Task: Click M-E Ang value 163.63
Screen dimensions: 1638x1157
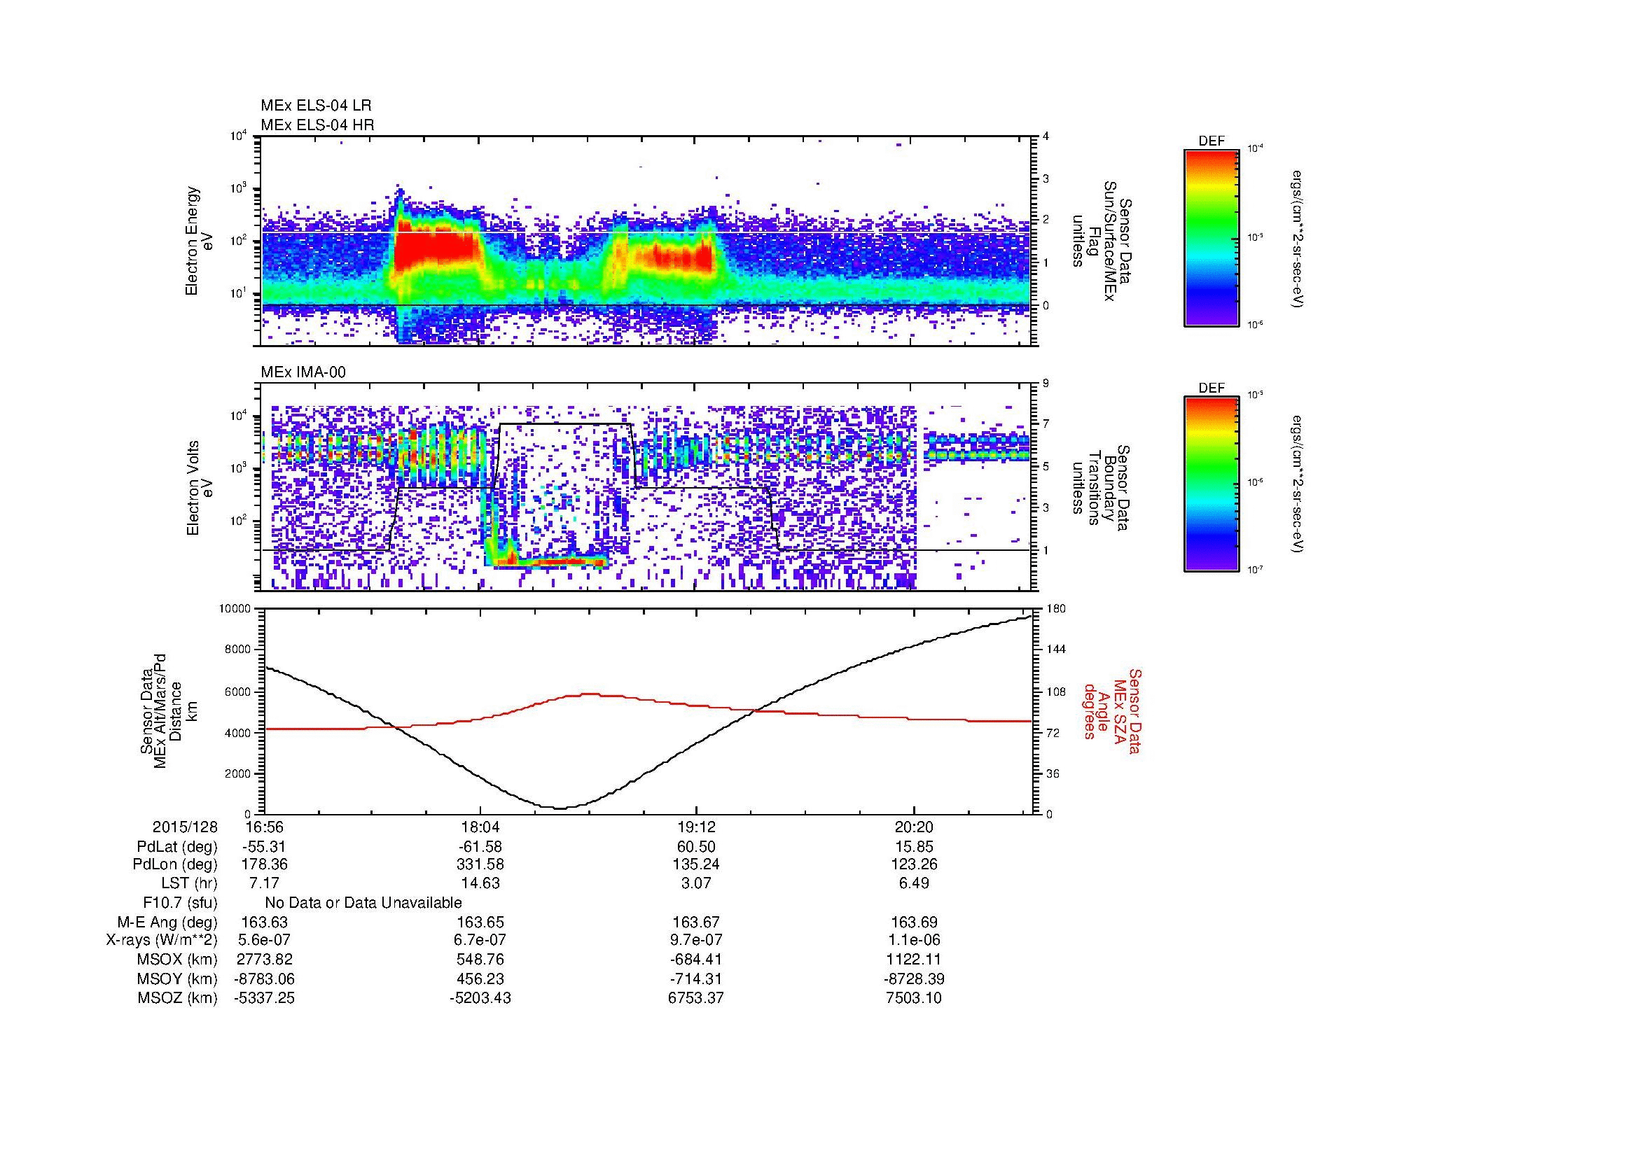Action: (265, 922)
